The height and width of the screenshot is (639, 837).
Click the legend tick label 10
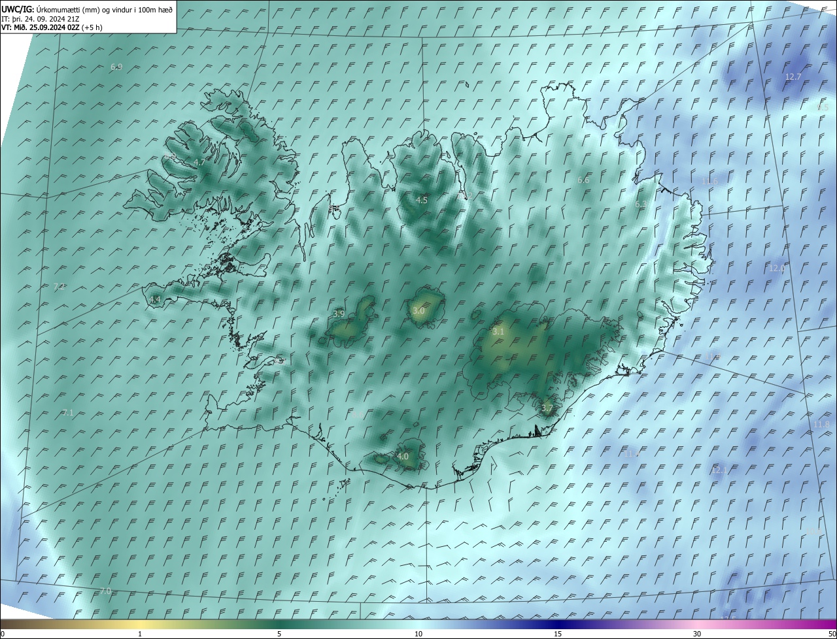pos(418,634)
